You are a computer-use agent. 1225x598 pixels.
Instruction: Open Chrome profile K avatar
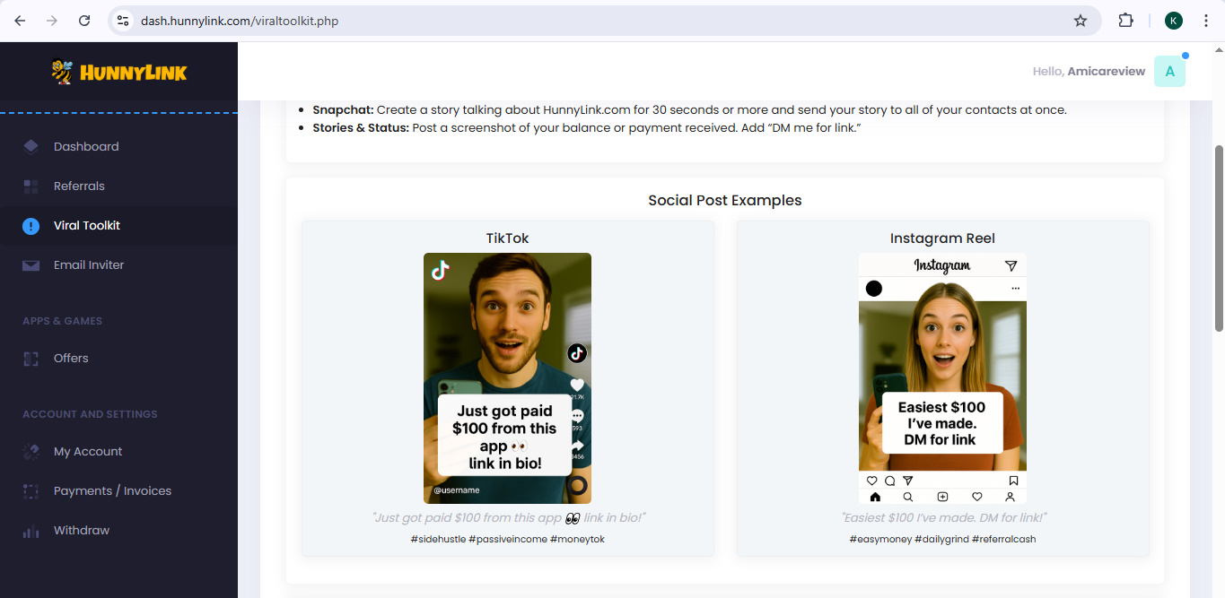coord(1174,21)
